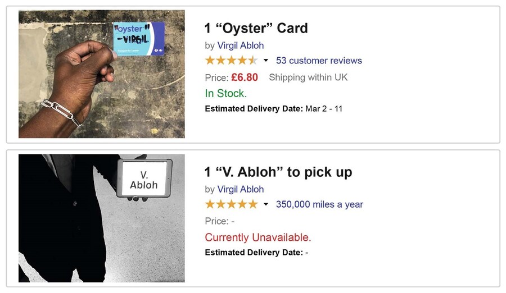
Task: Click the Mar 2 - 11 delivery estimate
Action: pyautogui.click(x=323, y=108)
